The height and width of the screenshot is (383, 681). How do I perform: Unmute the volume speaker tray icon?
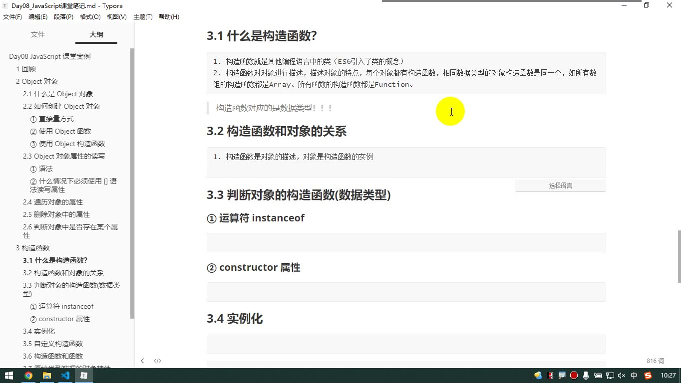pyautogui.click(x=622, y=376)
